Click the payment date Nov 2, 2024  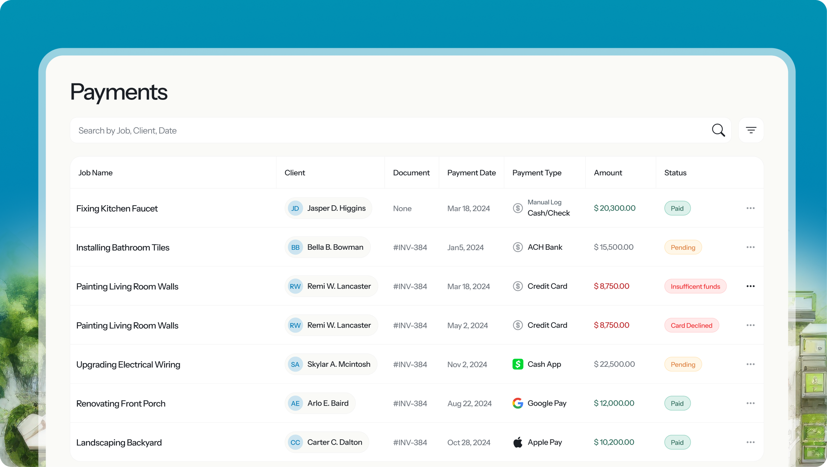coord(467,365)
